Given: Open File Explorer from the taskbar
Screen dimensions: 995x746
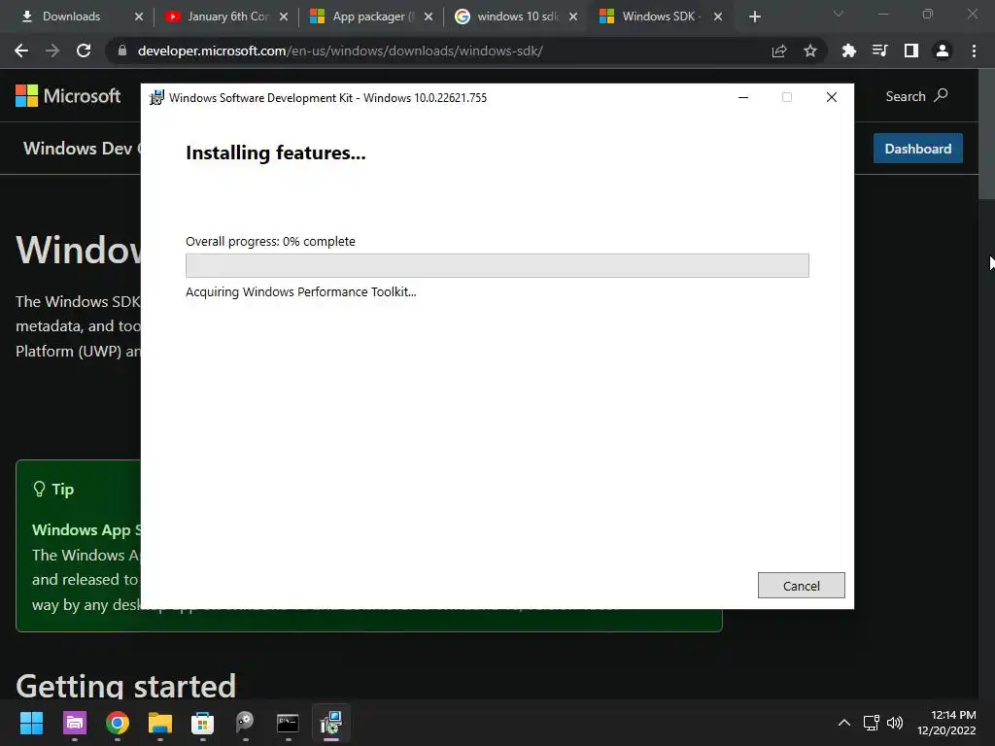Looking at the screenshot, I should (x=160, y=723).
